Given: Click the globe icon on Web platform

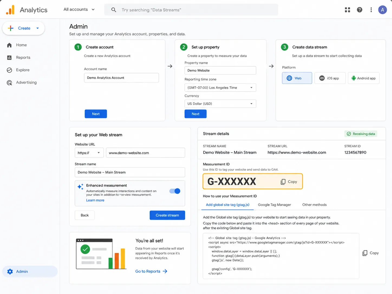Looking at the screenshot, I should [x=289, y=78].
